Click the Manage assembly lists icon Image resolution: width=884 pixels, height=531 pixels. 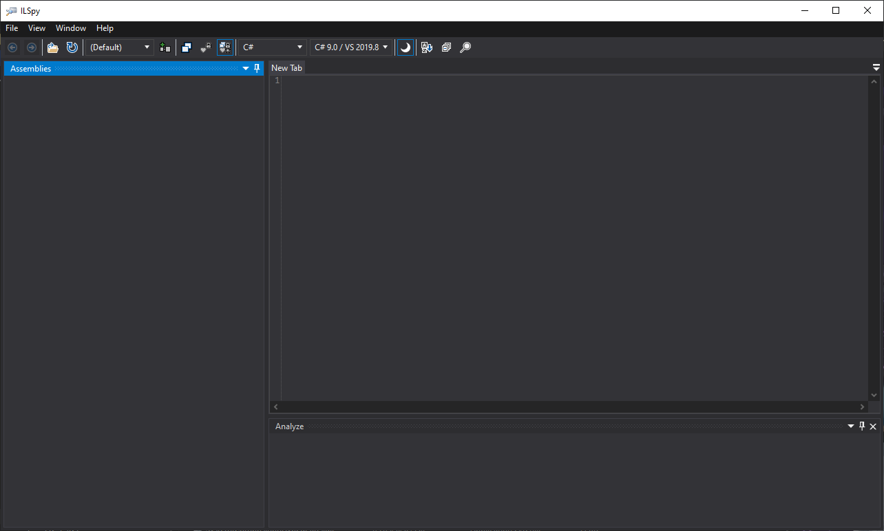pos(165,47)
